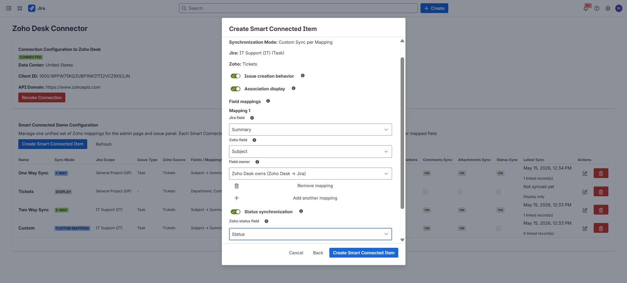Click plus icon to add another mapping

(x=237, y=198)
